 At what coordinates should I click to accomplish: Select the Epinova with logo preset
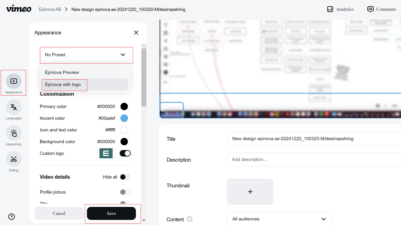point(85,84)
